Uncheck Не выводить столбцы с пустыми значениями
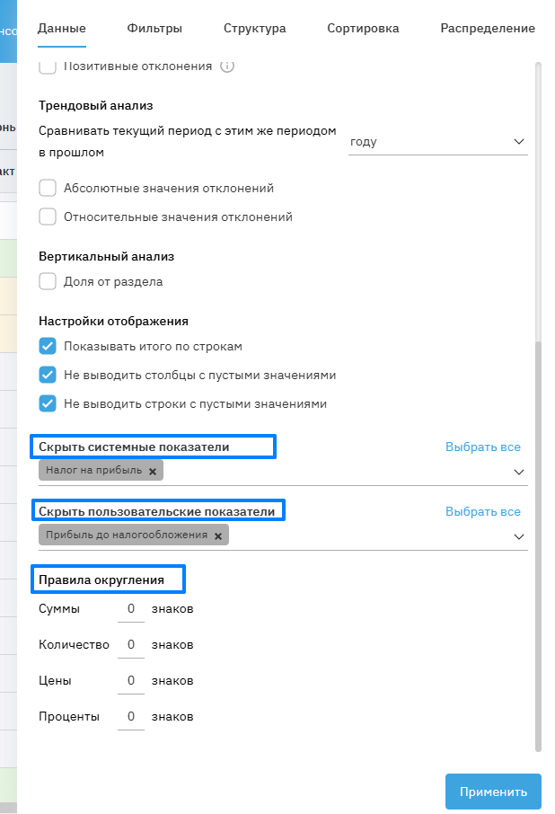The height and width of the screenshot is (814, 555). 48,376
